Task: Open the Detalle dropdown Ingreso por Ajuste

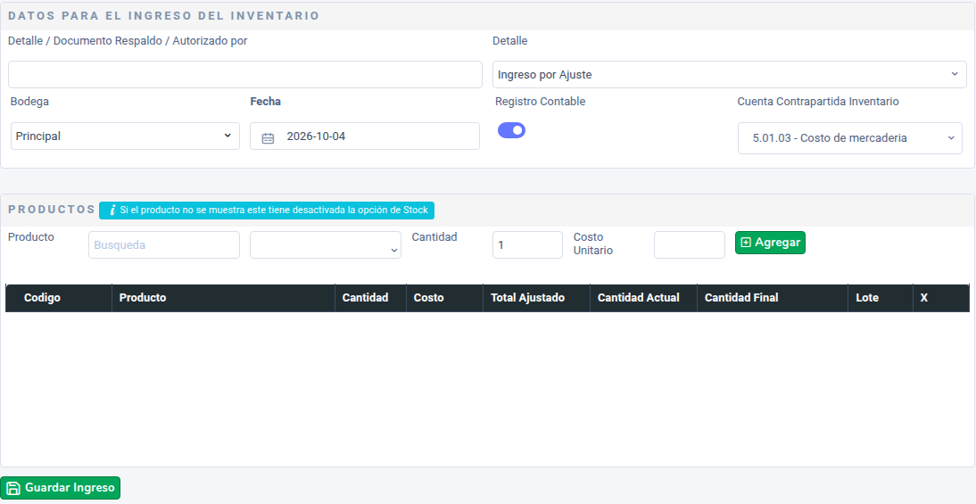Action: pyautogui.click(x=730, y=75)
